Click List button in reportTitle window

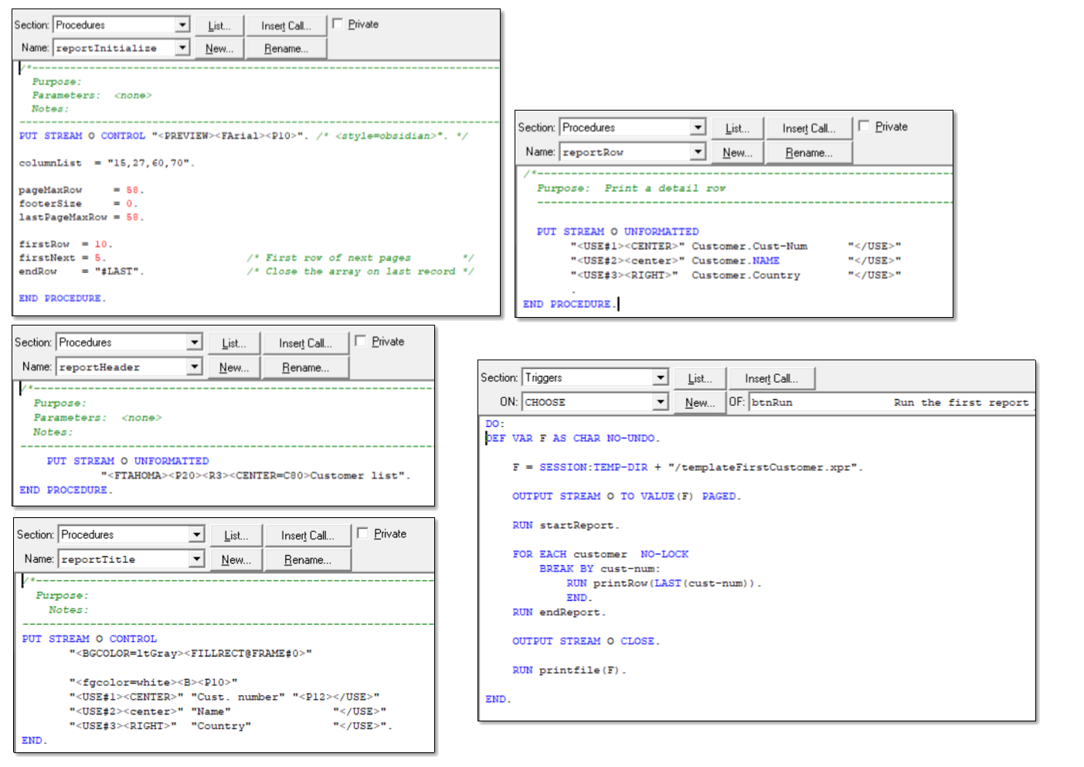pos(236,535)
